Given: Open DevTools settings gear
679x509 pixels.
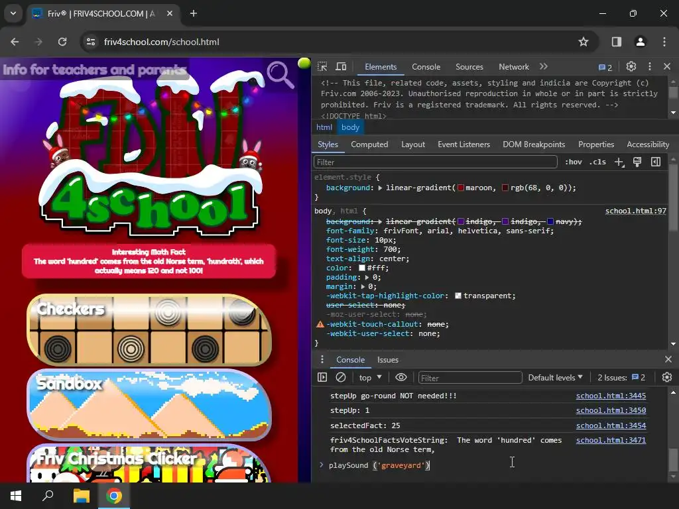Looking at the screenshot, I should click(x=631, y=66).
